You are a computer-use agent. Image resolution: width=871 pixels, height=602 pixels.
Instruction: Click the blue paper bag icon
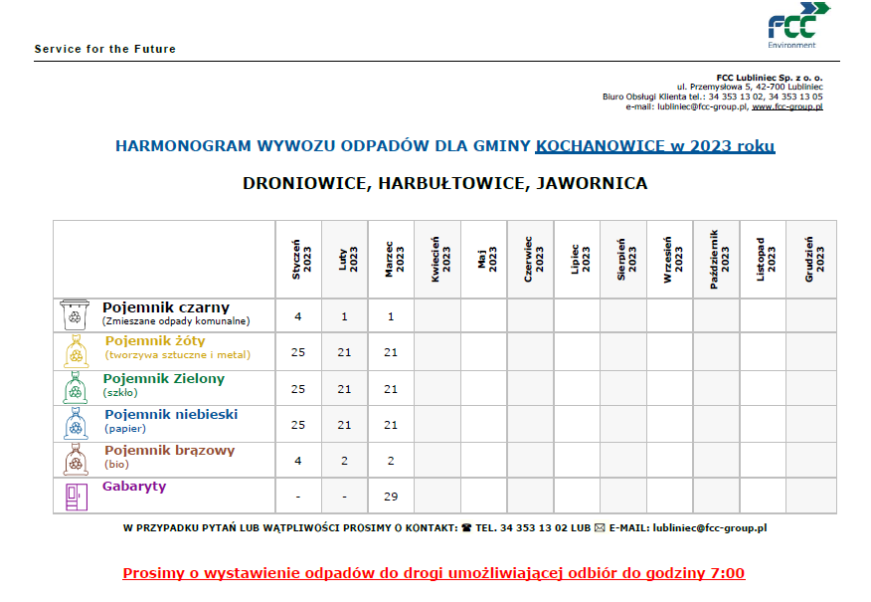pyautogui.click(x=74, y=423)
